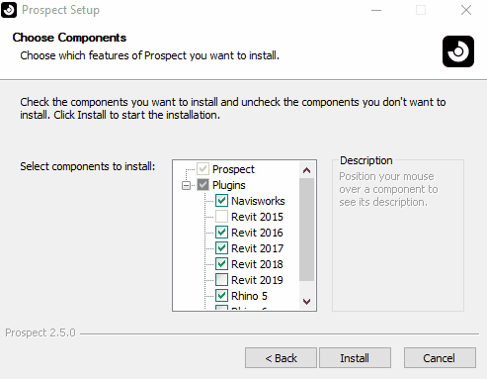Screen dimensions: 487x379
Task: Close the Prospect Setup window
Action: coord(466,10)
